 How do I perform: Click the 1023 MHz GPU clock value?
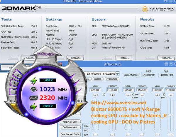[47, 89]
